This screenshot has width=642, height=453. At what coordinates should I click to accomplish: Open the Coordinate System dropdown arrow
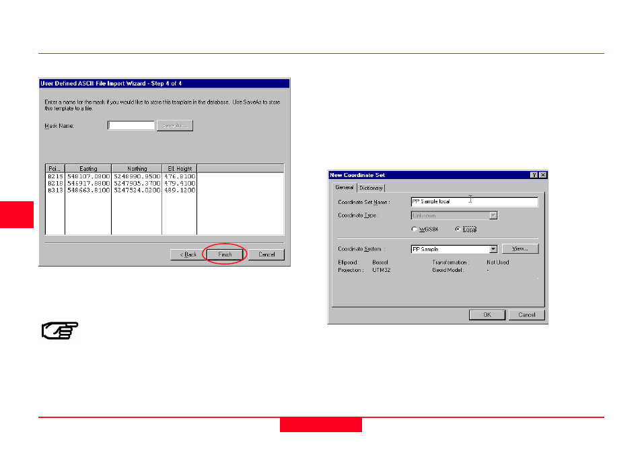click(493, 249)
